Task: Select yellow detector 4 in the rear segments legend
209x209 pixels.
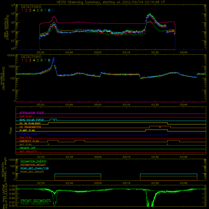Action: 34,60
